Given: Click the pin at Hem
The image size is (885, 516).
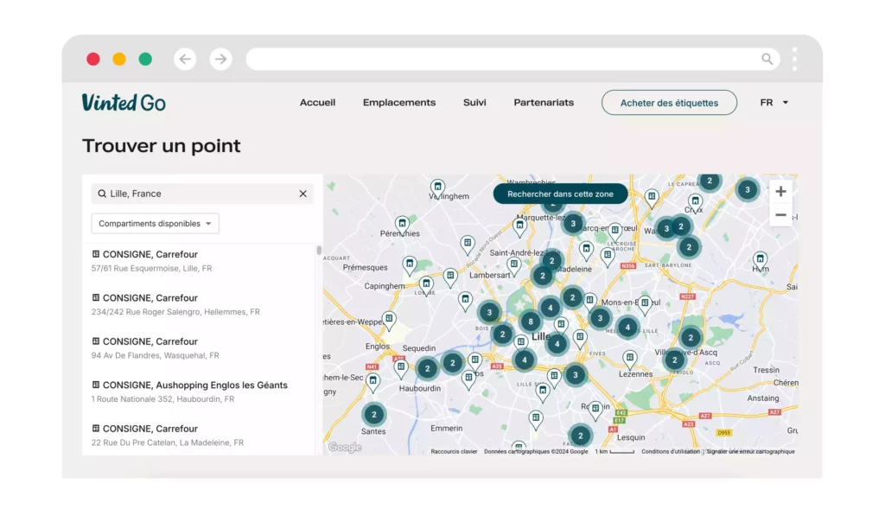Looking at the screenshot, I should [x=761, y=261].
